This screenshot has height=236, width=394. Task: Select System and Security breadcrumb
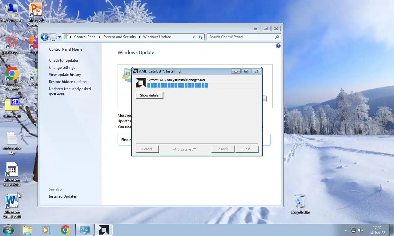[120, 37]
